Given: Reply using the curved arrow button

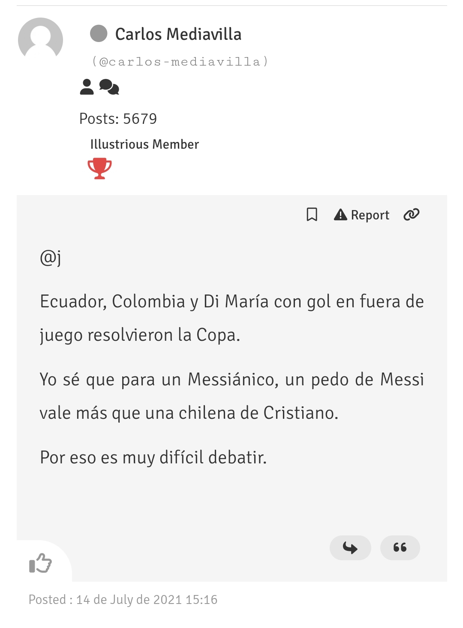Looking at the screenshot, I should (350, 547).
